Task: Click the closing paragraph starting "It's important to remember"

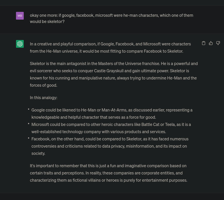Action: pyautogui.click(x=108, y=173)
